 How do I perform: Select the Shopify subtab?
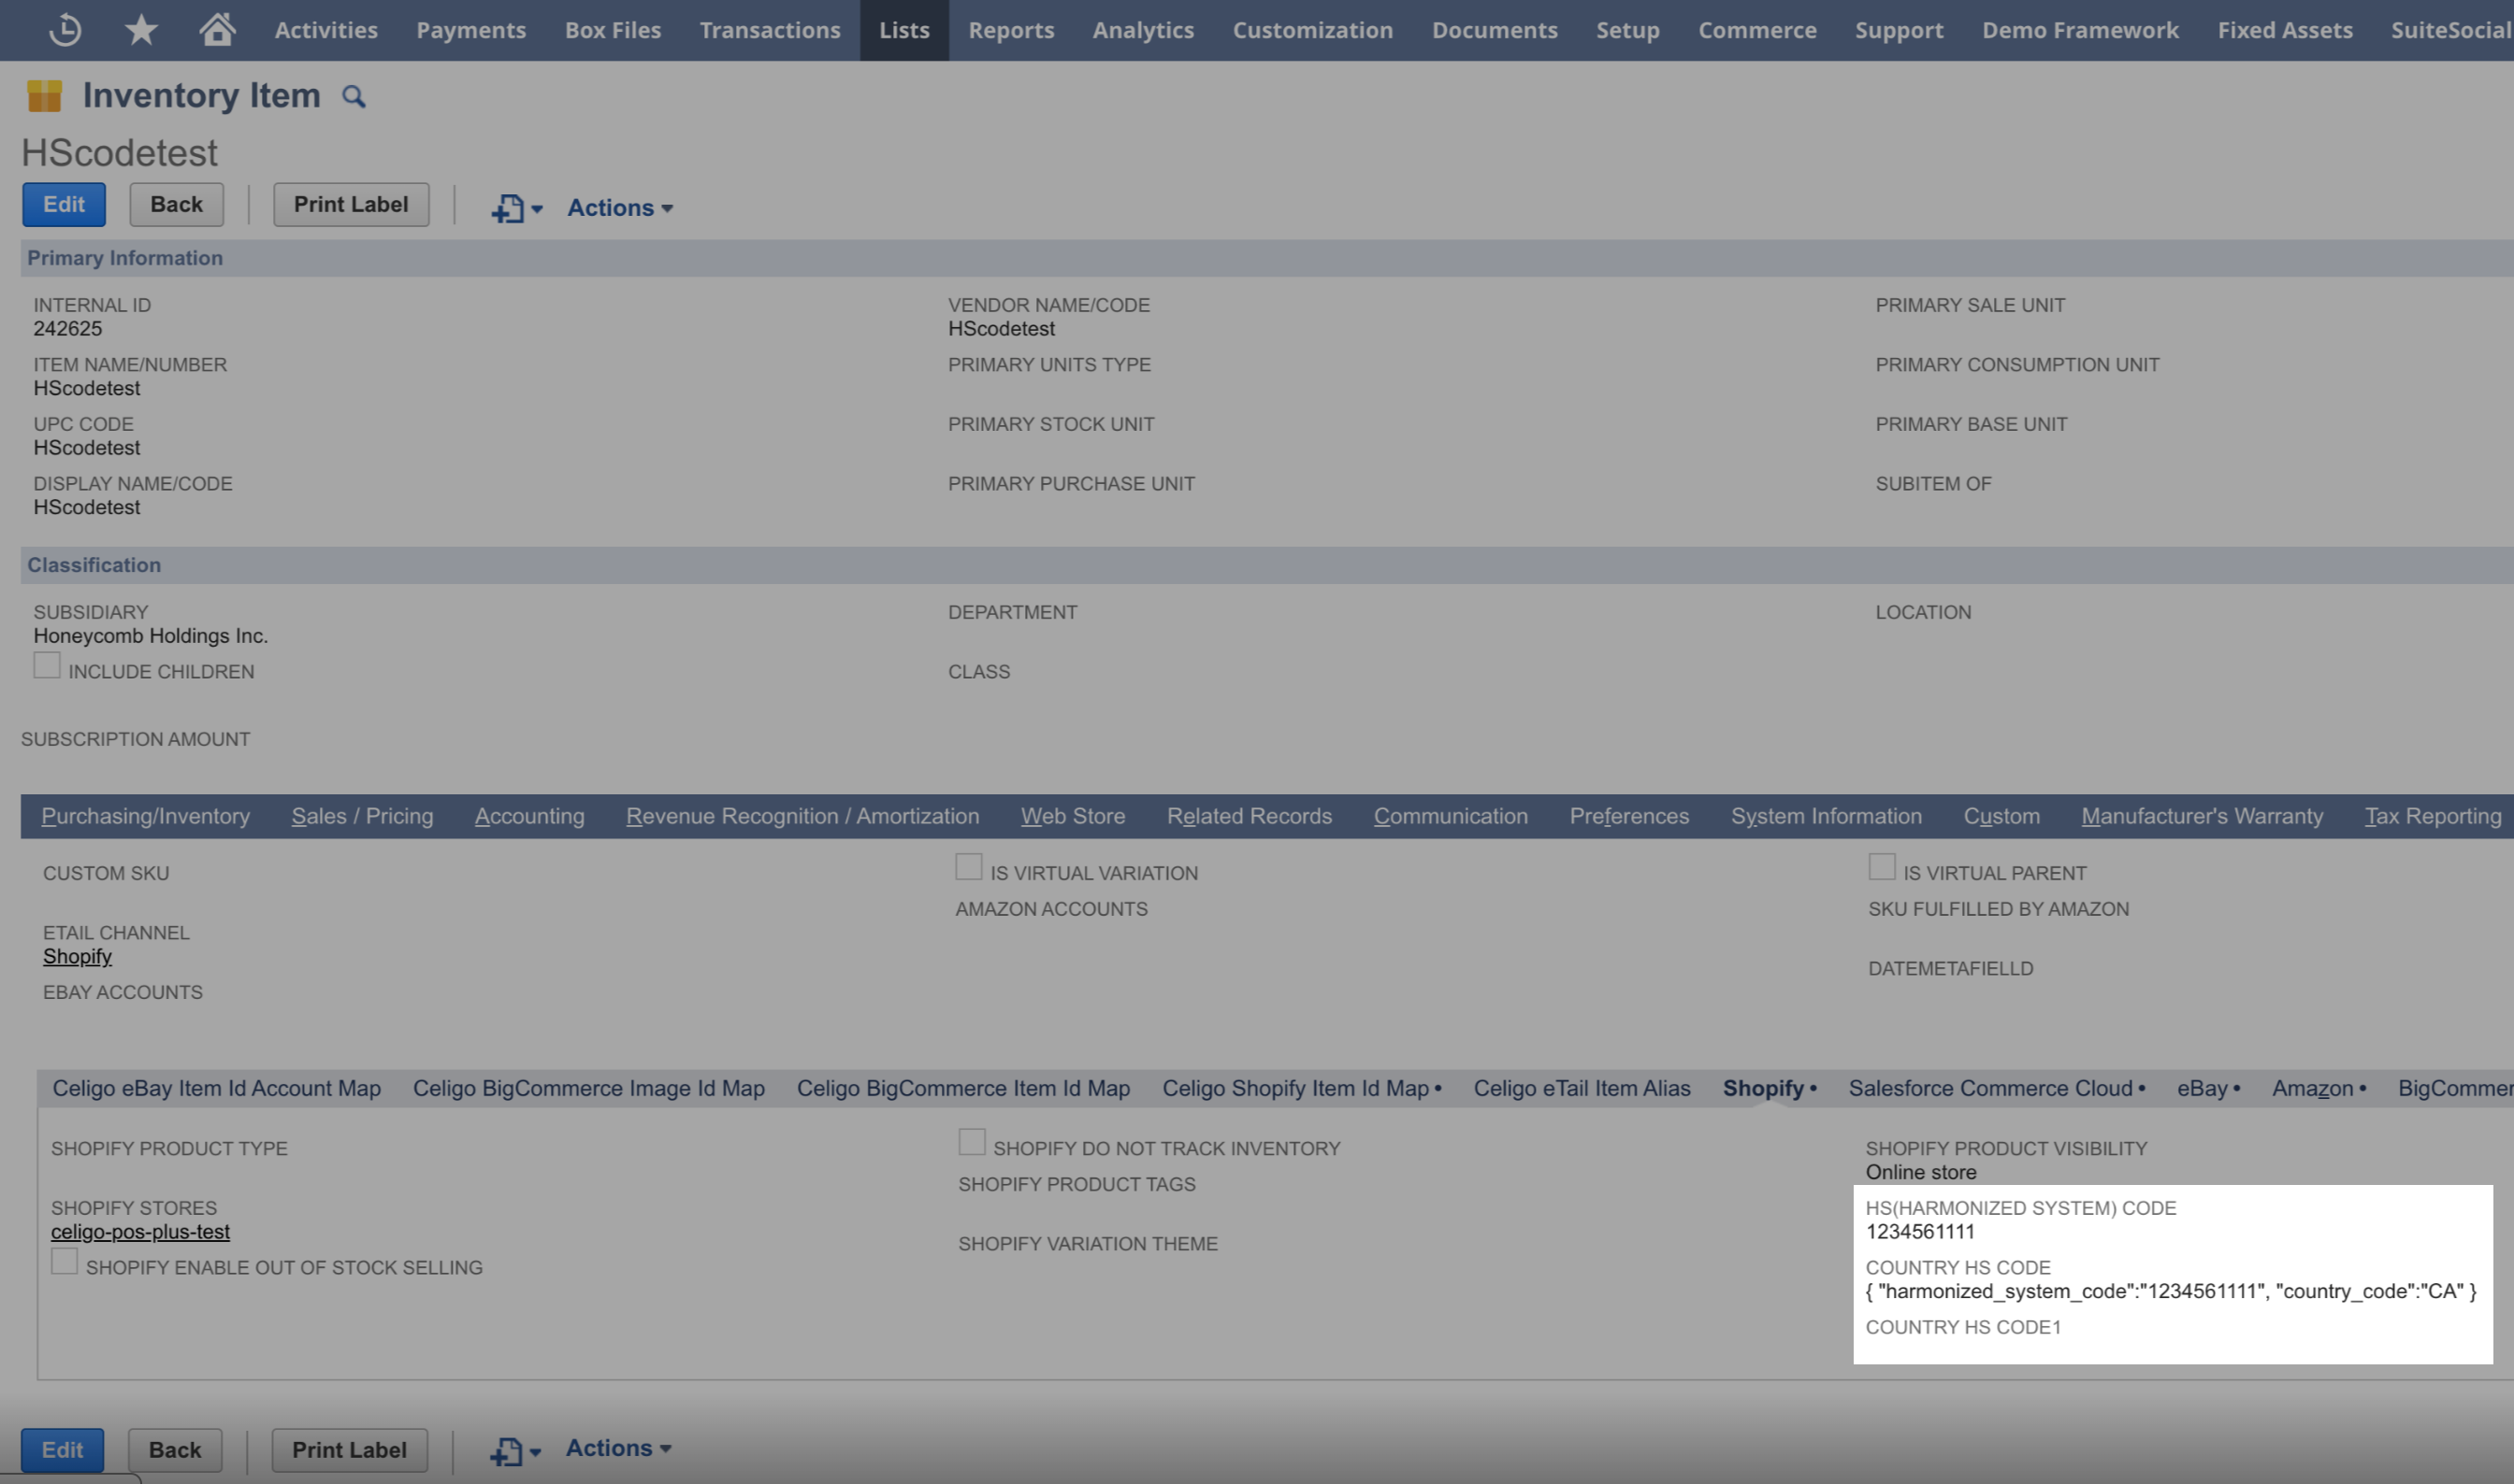(x=1770, y=1088)
